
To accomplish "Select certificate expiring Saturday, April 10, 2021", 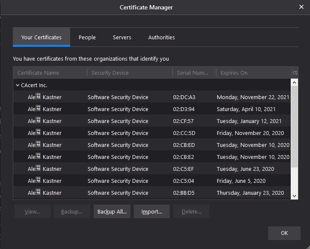I will point(246,109).
